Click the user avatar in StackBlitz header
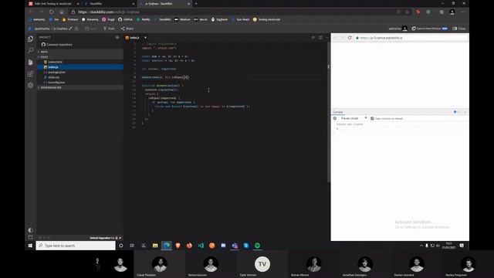Image resolution: width=494 pixels, height=278 pixels. click(x=404, y=29)
